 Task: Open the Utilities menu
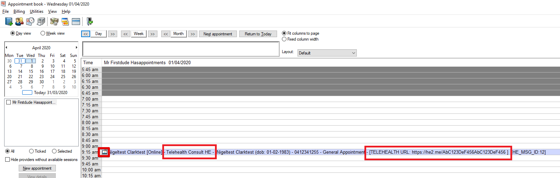pos(36,11)
